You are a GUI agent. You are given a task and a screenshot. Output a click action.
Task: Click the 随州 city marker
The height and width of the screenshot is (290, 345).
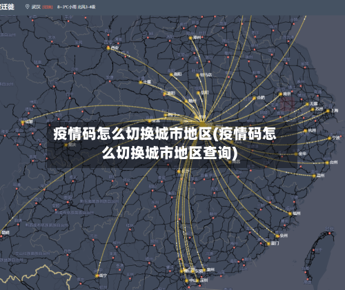click(x=186, y=101)
